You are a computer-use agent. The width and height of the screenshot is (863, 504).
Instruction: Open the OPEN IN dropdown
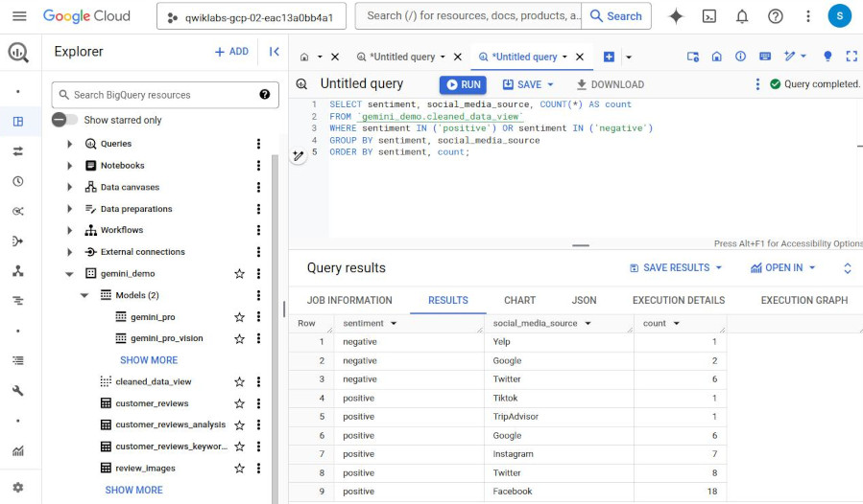coord(782,267)
